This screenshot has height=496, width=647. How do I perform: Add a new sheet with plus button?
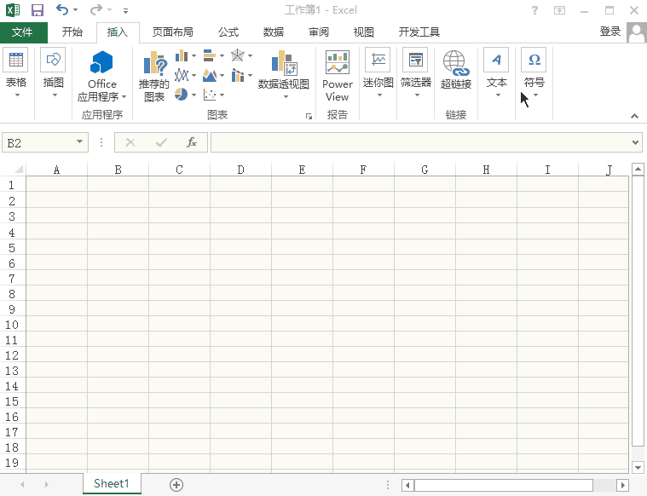[x=176, y=485]
